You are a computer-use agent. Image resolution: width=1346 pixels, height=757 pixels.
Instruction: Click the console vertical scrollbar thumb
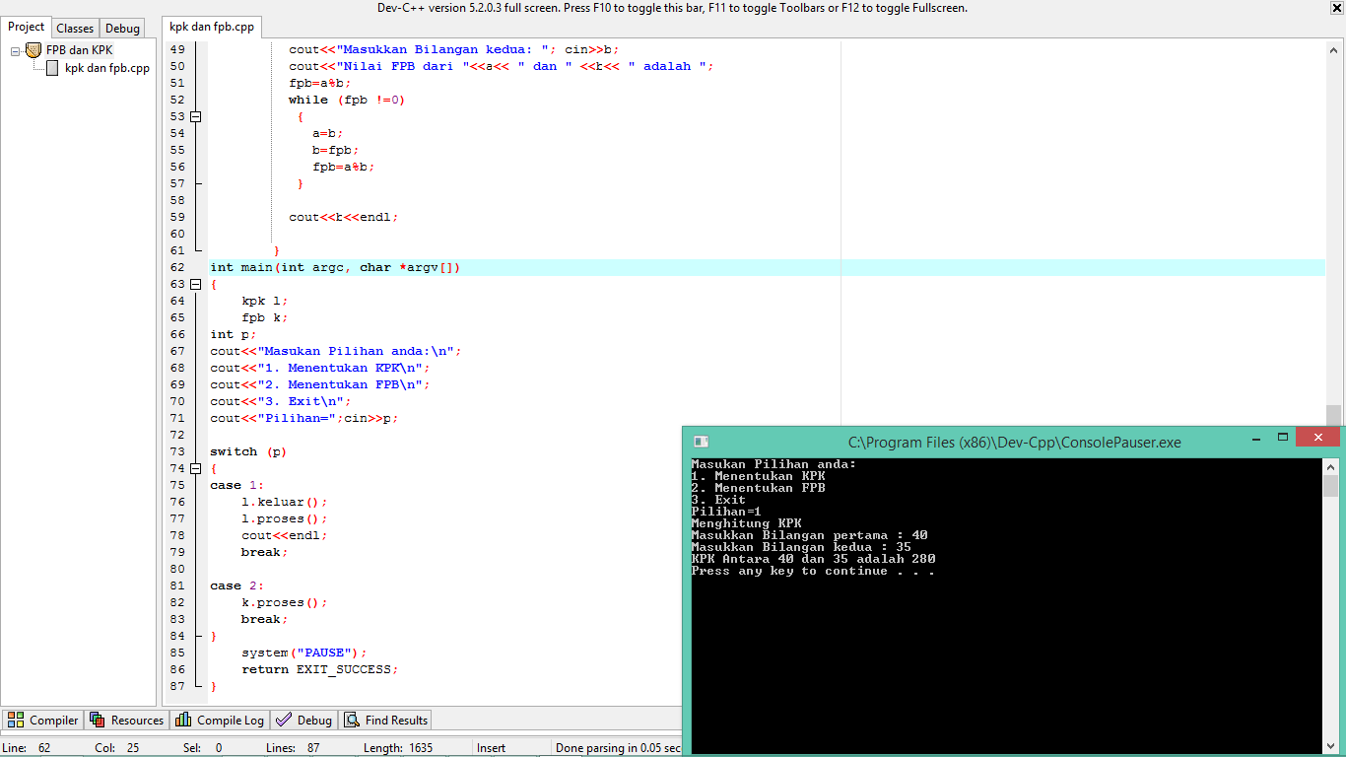[x=1331, y=486]
